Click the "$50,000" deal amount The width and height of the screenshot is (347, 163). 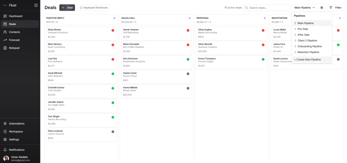click(x=127, y=95)
